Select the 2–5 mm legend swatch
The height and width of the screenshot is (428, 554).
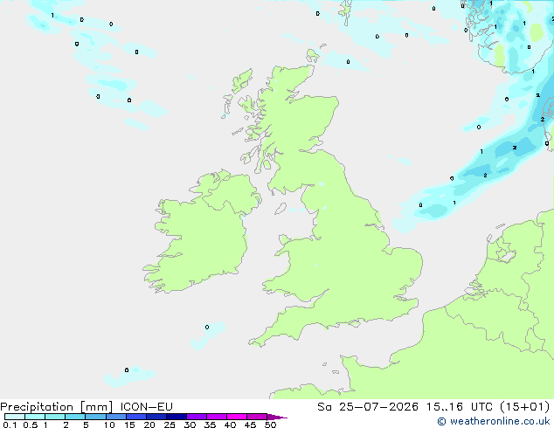[75, 417]
